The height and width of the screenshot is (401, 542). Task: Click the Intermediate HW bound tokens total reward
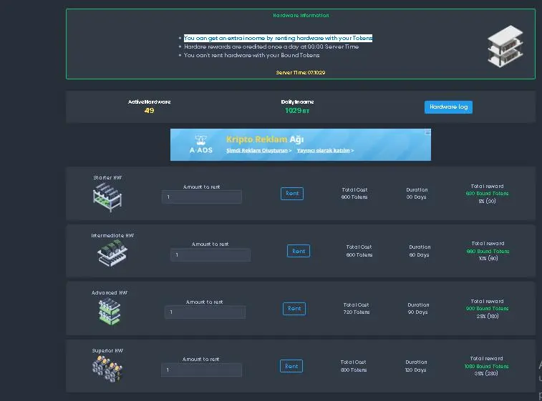tap(488, 251)
